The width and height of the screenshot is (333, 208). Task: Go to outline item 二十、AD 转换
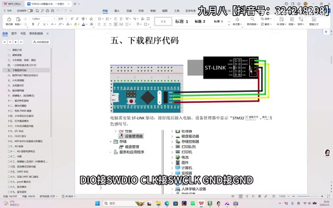pyautogui.click(x=16, y=146)
